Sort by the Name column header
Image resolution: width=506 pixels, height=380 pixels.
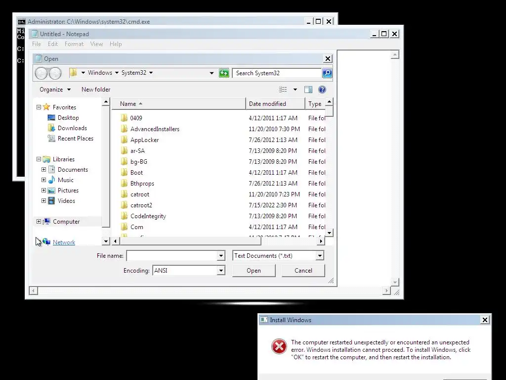(x=178, y=104)
